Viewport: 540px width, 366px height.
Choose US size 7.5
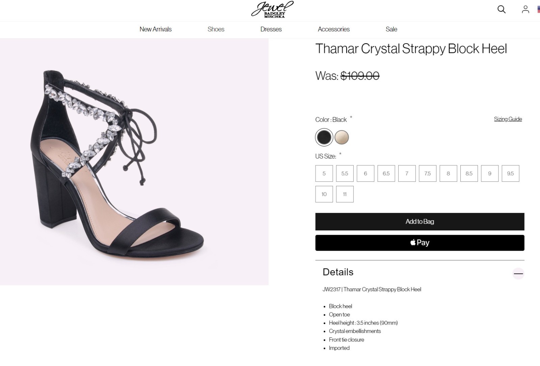428,173
